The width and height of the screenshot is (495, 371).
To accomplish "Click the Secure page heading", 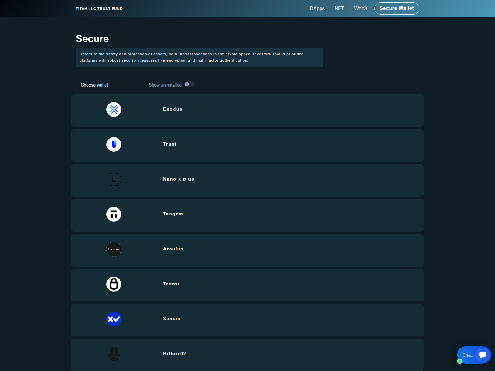I will (92, 39).
